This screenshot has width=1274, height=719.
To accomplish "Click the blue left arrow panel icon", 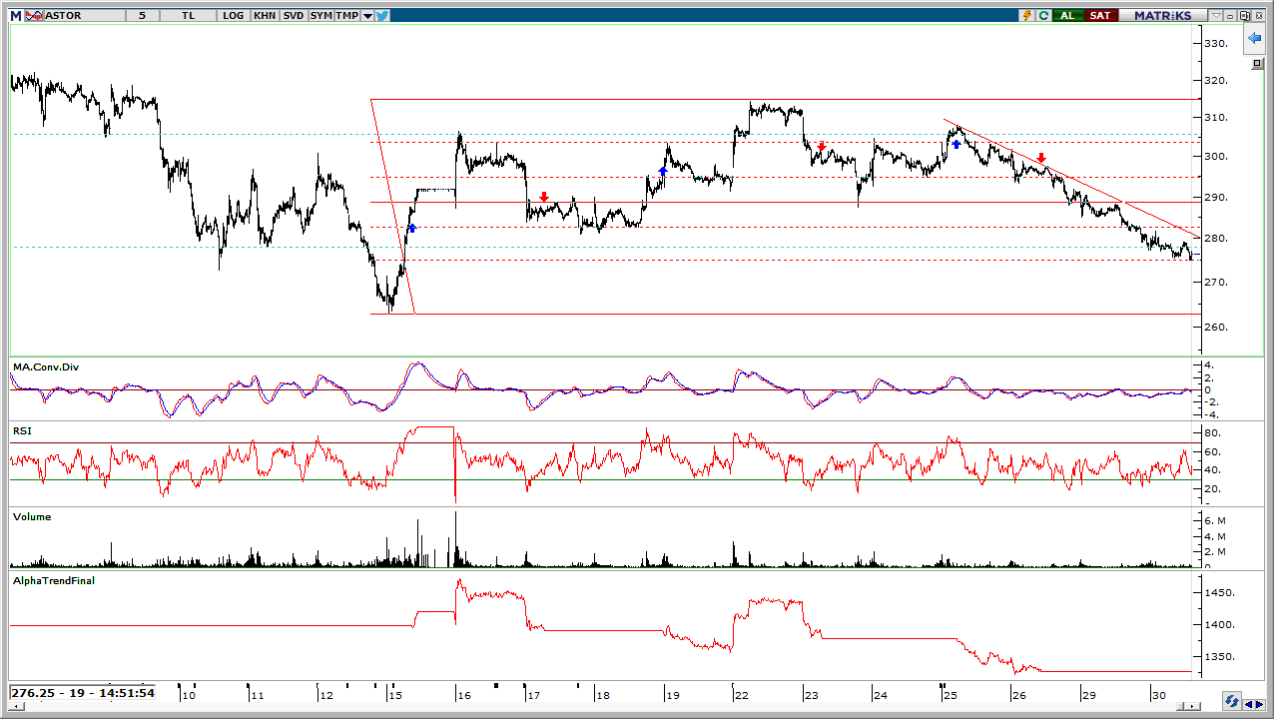I will 1255,38.
